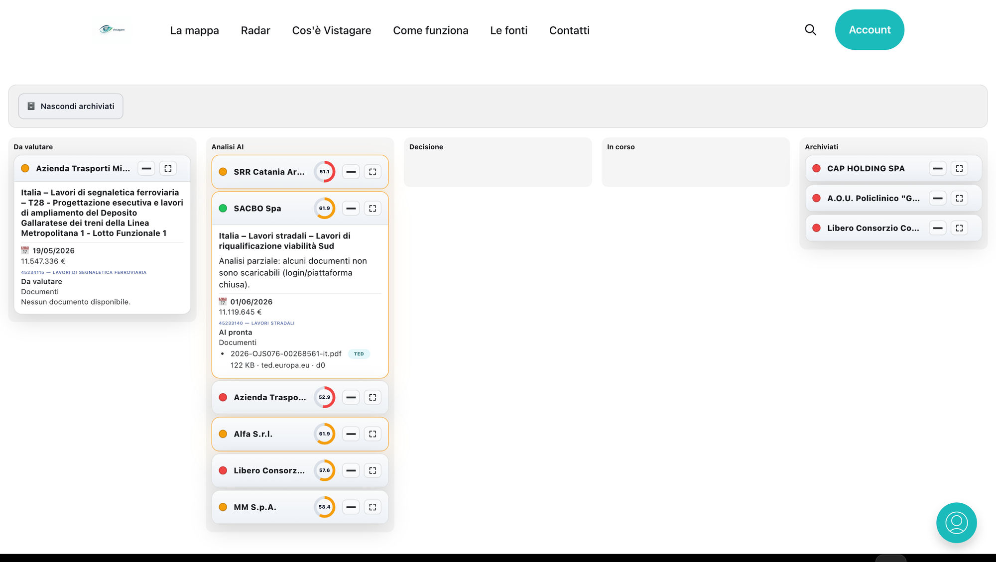This screenshot has height=562, width=996.
Task: Open fullscreen view of CAP HOLDING SPA card
Action: click(x=959, y=169)
